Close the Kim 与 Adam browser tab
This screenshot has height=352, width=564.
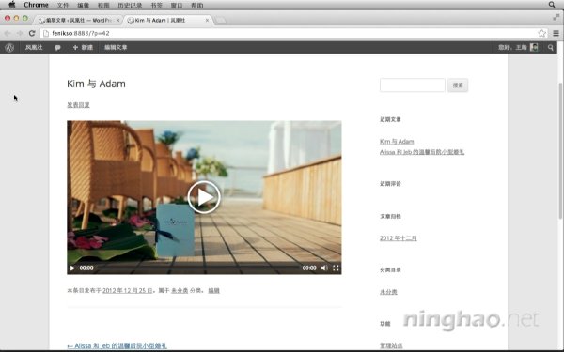207,20
